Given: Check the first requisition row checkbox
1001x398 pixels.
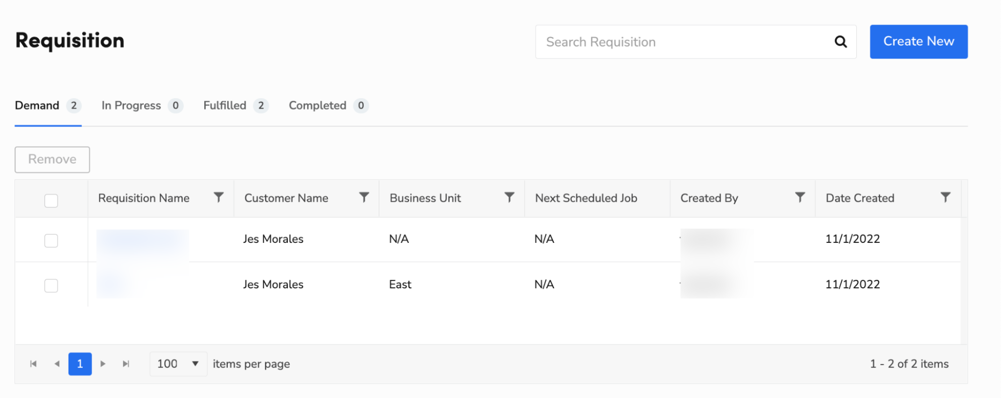Looking at the screenshot, I should pos(51,241).
